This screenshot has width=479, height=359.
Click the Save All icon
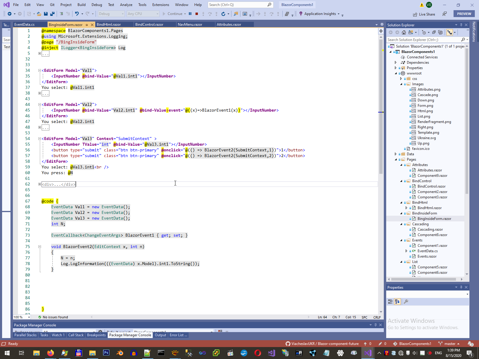52,14
